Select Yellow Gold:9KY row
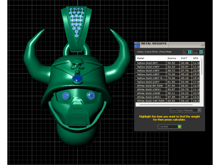The image size is (220, 165). (168, 63)
